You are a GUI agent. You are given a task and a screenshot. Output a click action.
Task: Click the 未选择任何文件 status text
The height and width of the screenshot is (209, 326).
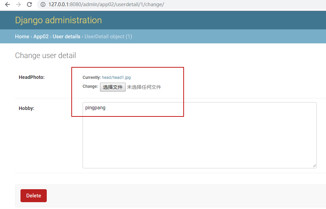click(144, 87)
